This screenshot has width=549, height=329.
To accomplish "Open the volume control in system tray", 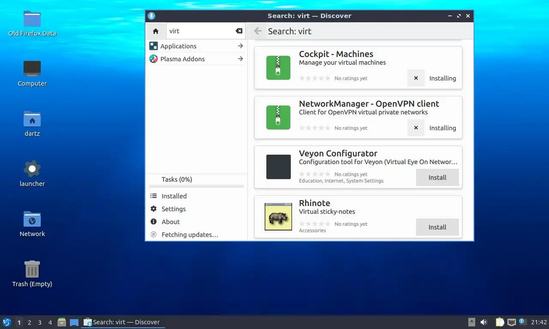I will pos(484,322).
